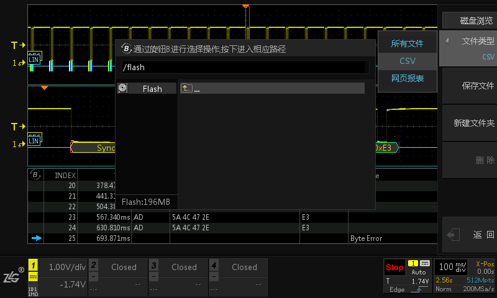Enable closed channel 2
The height and width of the screenshot is (298, 497).
[x=117, y=275]
